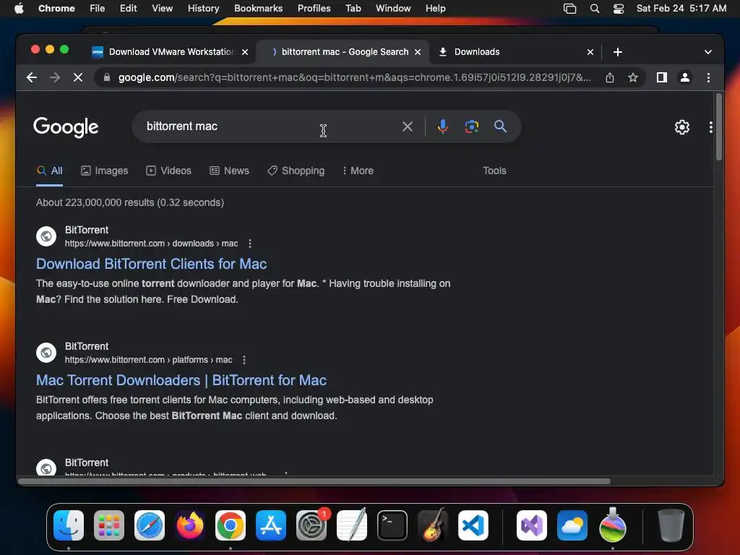Screen dimensions: 740x555
Task: Open App Store from the Dock
Action: [x=271, y=525]
